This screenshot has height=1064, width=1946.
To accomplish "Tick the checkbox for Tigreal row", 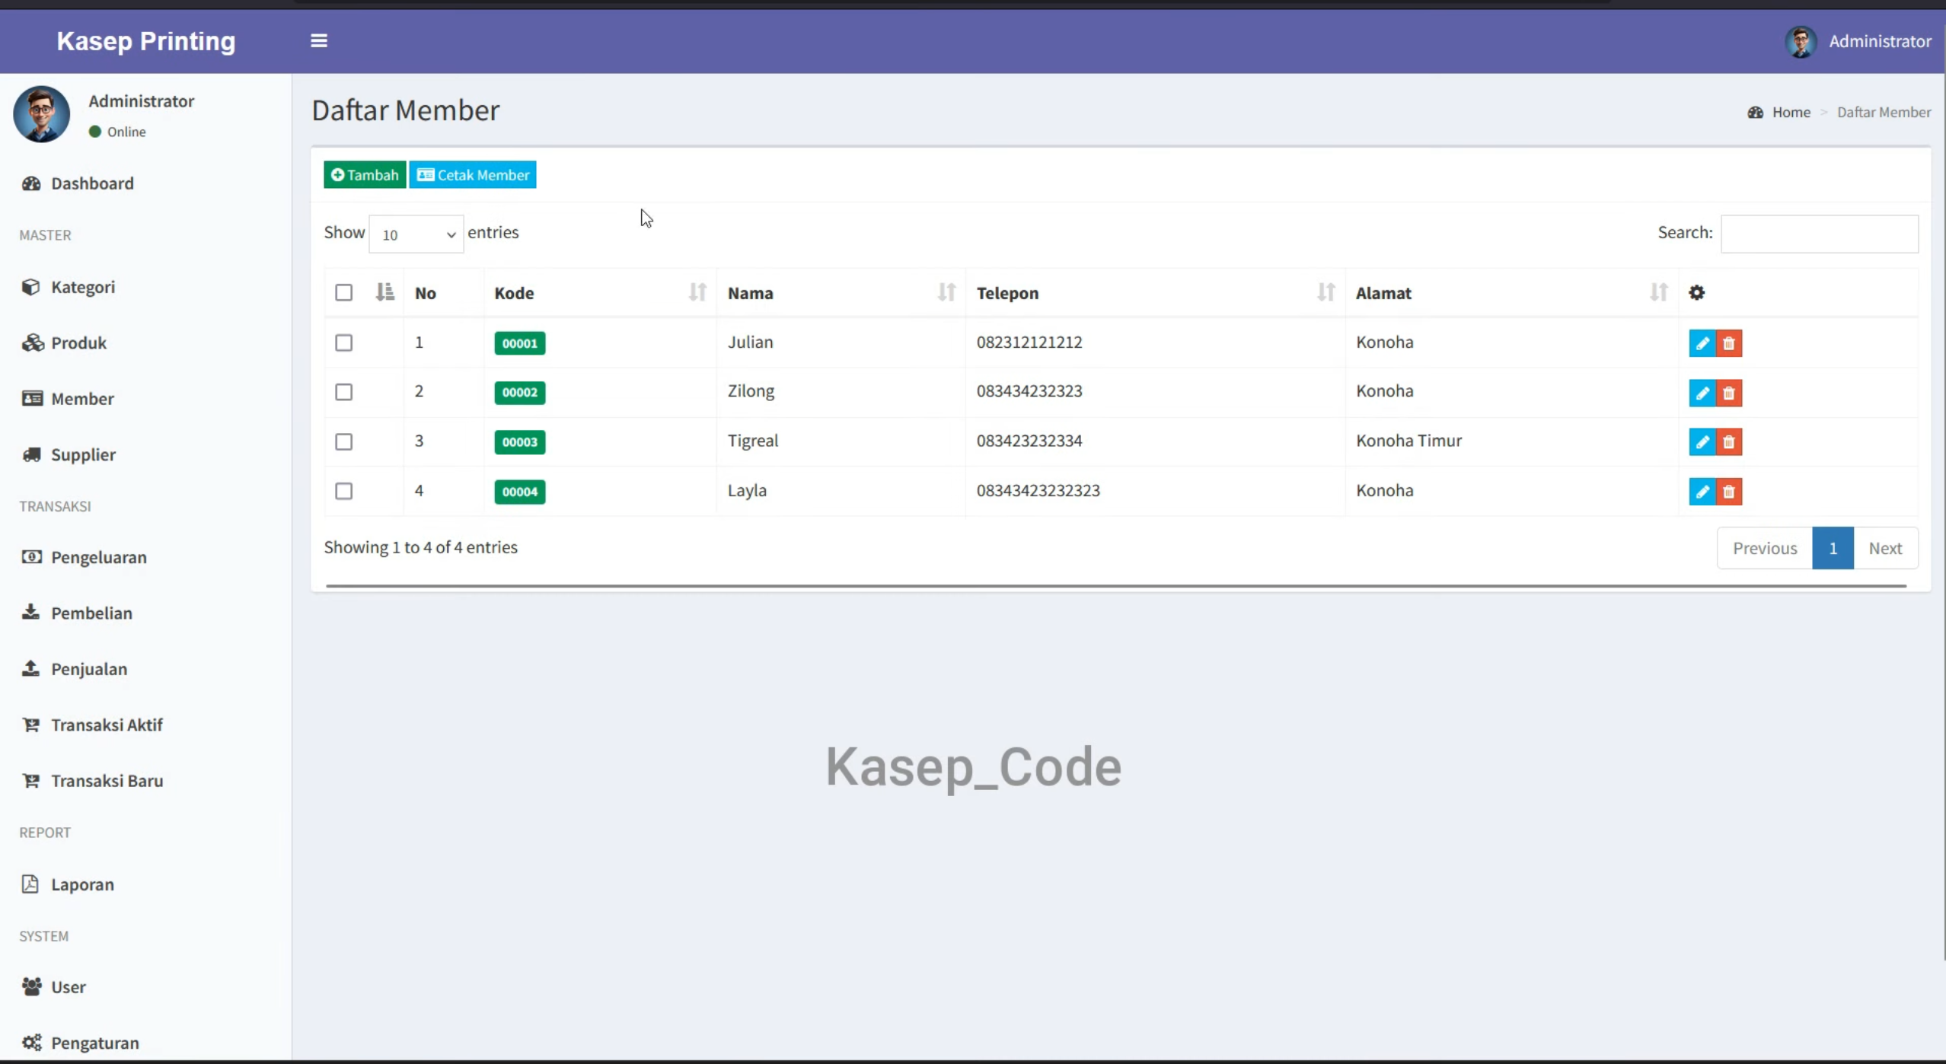I will pos(344,441).
